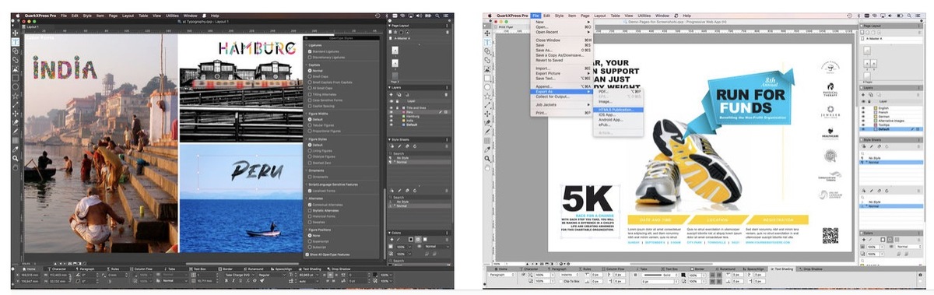Open Column Flow tab in left window
The image size is (934, 295).
pyautogui.click(x=142, y=269)
